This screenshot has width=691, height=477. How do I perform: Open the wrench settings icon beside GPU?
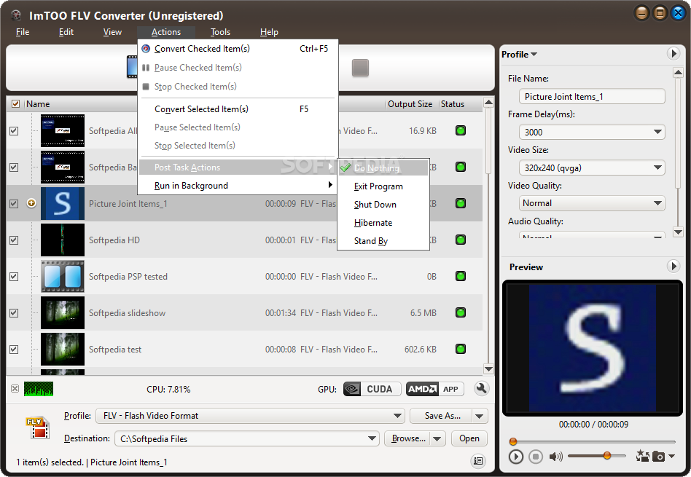coord(481,388)
